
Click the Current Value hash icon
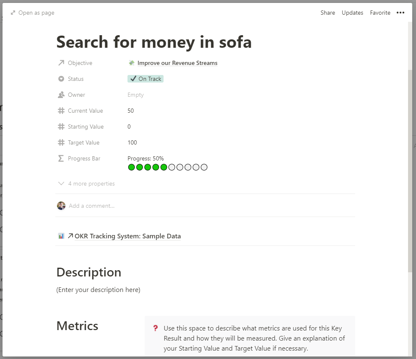[61, 111]
